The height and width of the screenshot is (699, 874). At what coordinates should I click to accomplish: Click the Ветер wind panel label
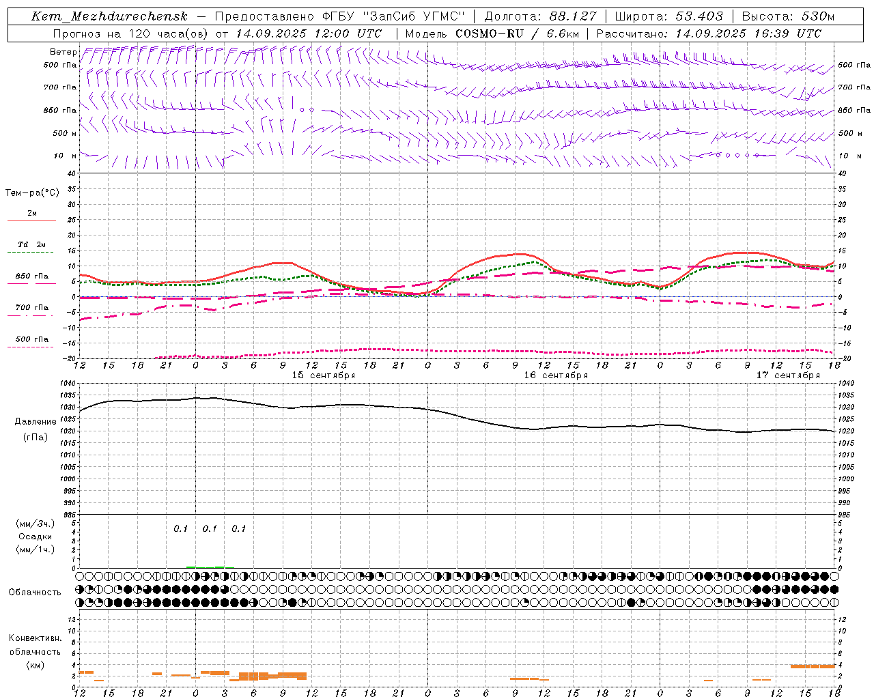pyautogui.click(x=63, y=52)
